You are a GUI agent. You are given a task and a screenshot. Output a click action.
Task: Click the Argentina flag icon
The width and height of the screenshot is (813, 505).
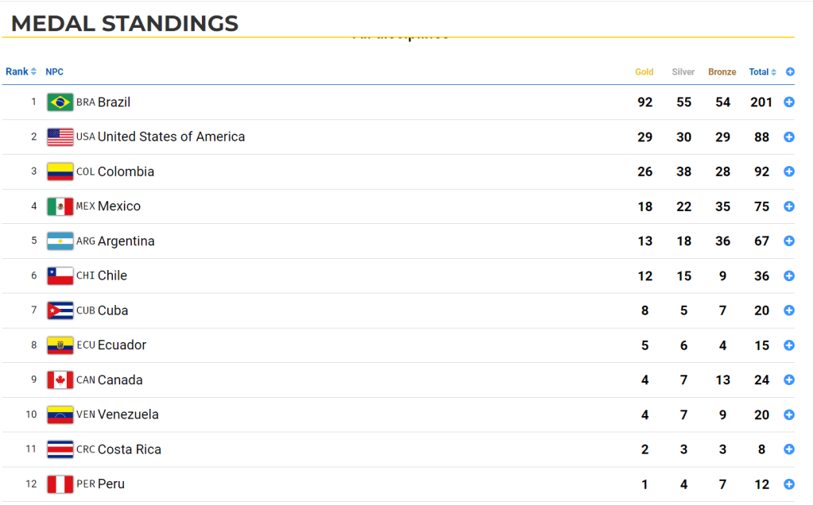tap(60, 241)
